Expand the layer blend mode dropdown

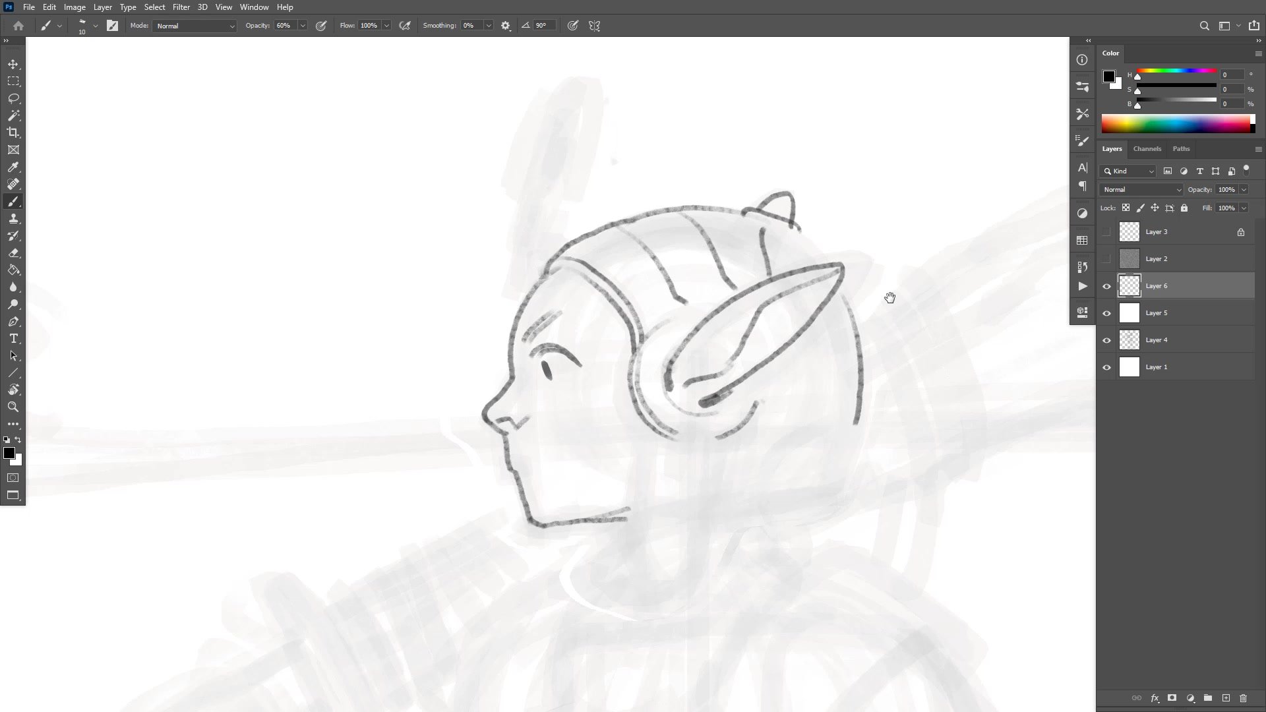coord(1141,190)
